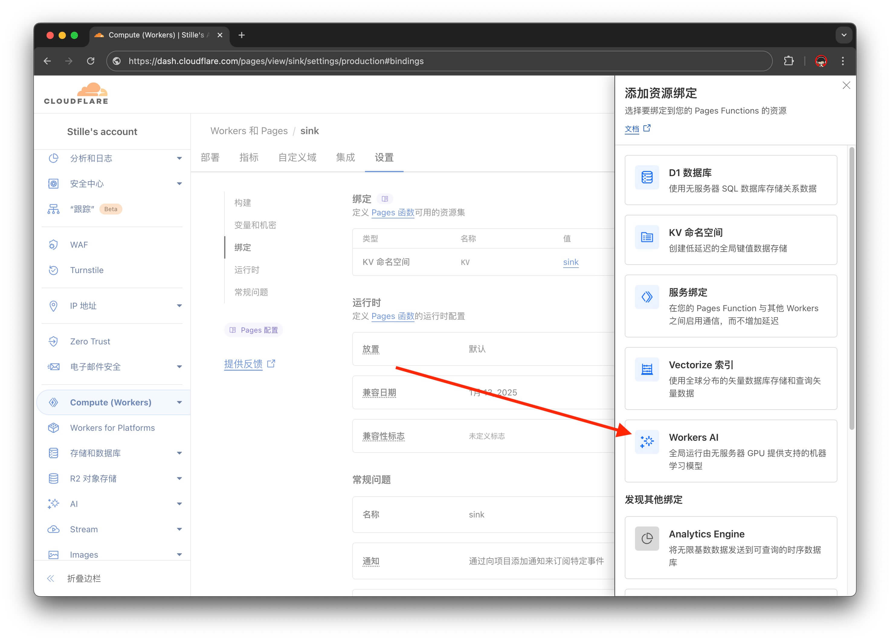Click the AI sparkle icon in sidebar
Image resolution: width=890 pixels, height=641 pixels.
[53, 504]
